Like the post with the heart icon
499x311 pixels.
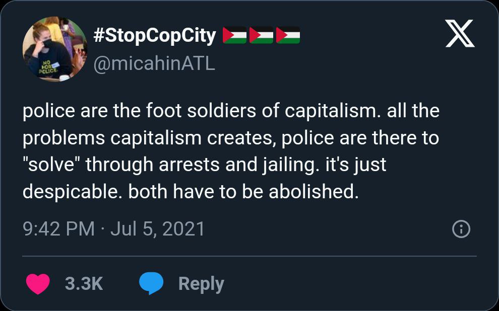tap(38, 283)
